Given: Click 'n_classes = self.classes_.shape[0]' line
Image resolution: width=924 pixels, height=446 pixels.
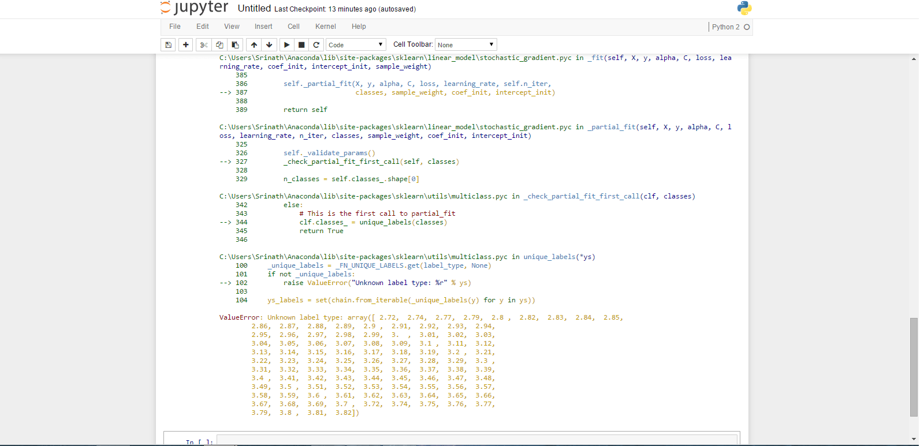Looking at the screenshot, I should click(x=352, y=179).
